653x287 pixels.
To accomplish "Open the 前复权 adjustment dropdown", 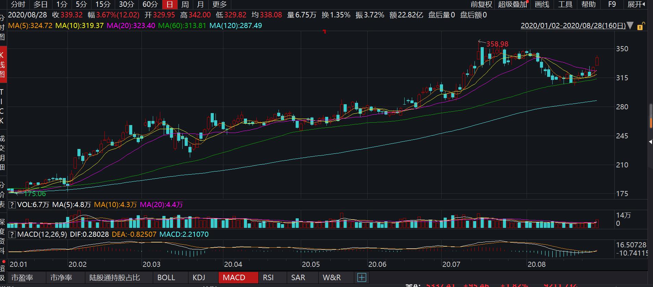I will tap(481, 4).
